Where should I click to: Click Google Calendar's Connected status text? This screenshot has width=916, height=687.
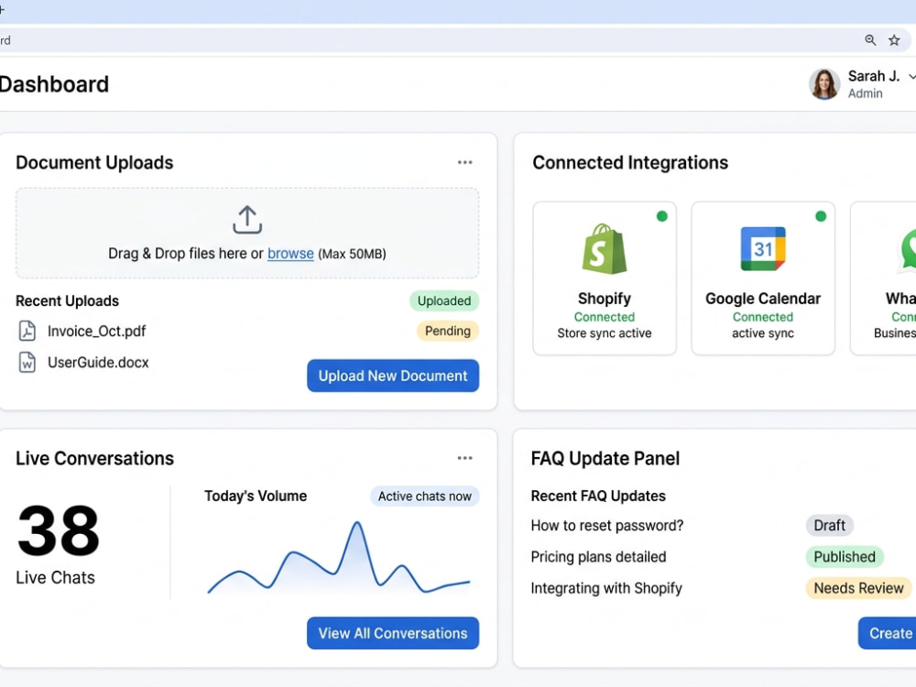[x=763, y=317]
